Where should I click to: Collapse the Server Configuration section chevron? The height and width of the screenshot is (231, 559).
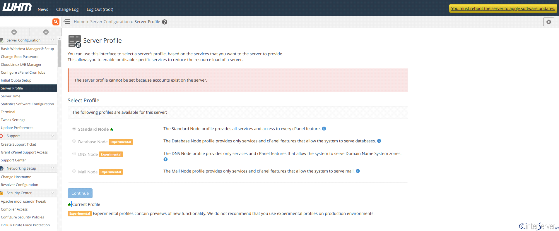tap(52, 40)
